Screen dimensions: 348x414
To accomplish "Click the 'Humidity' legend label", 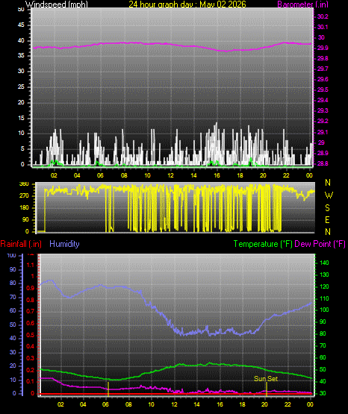I will [x=64, y=244].
